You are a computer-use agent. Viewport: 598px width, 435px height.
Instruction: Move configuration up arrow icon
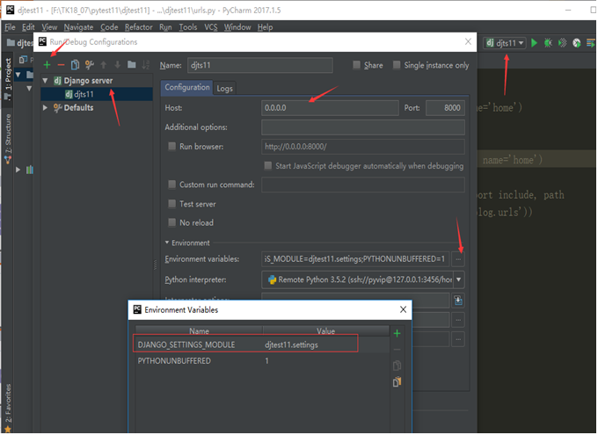click(104, 65)
